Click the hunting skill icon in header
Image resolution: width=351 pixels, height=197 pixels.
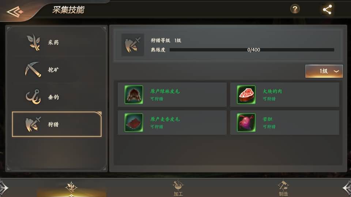pyautogui.click(x=132, y=45)
